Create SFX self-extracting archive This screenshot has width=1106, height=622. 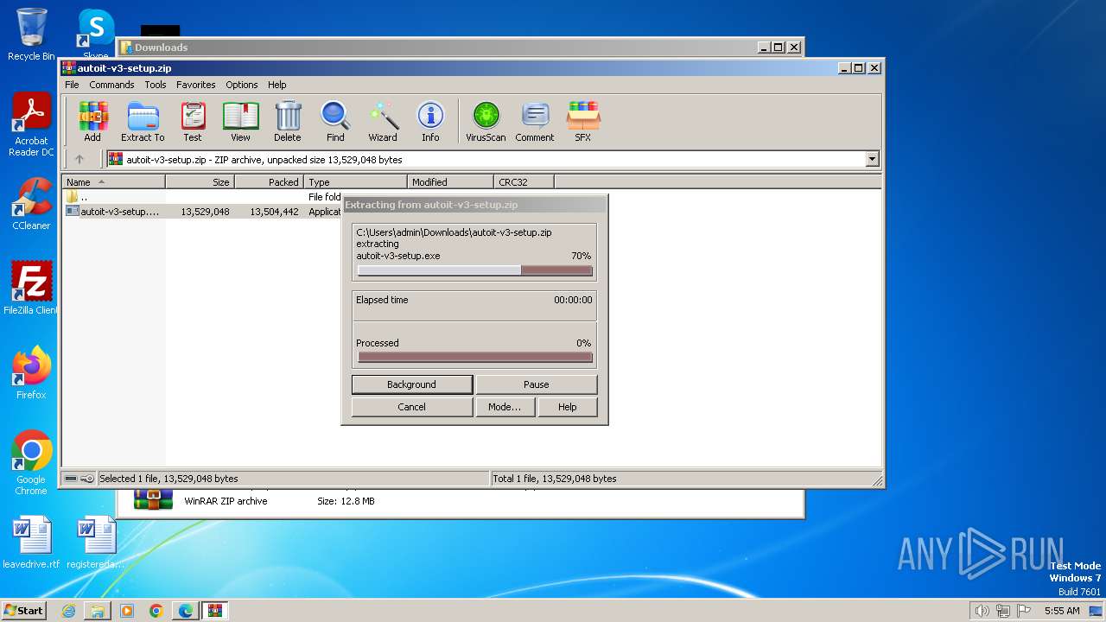point(583,121)
